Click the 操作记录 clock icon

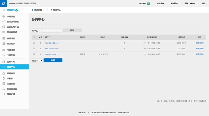coord(4,94)
